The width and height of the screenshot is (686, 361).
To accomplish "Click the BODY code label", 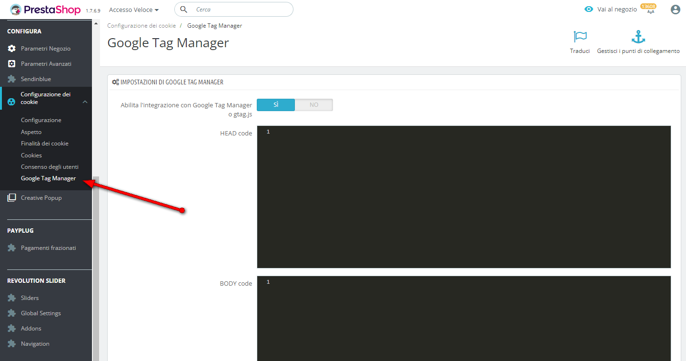I will point(236,284).
